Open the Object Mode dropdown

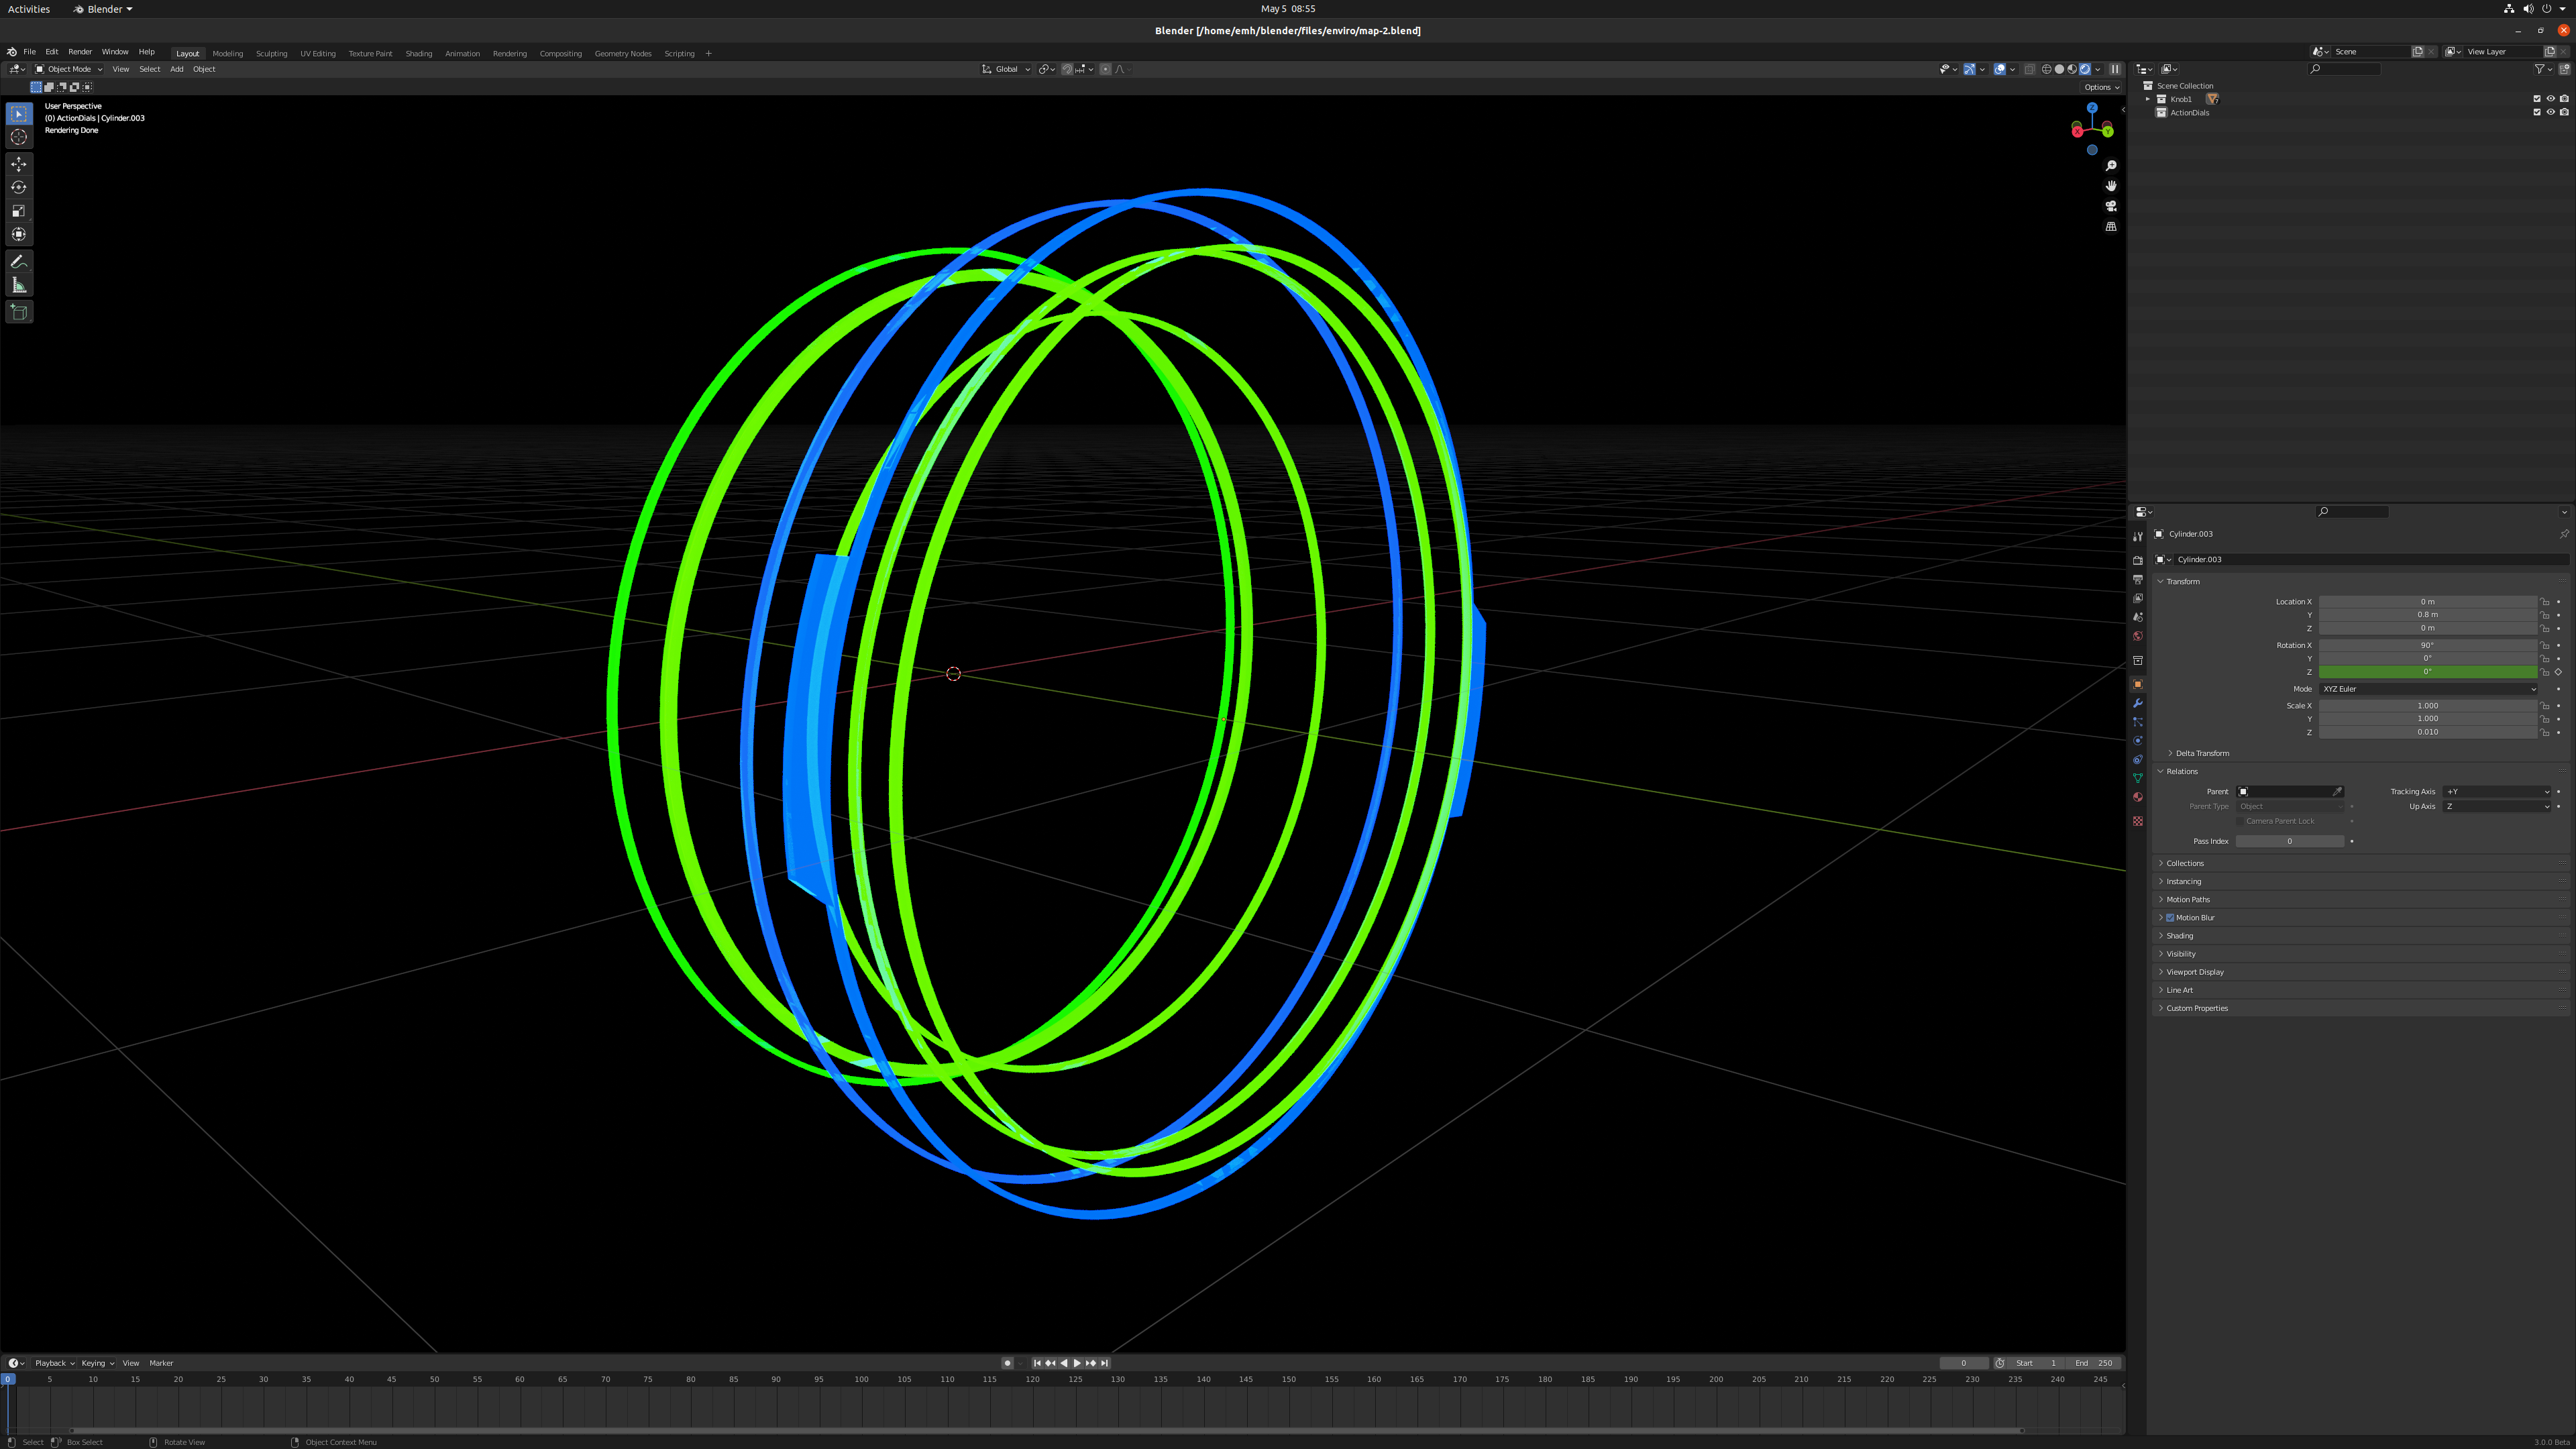point(69,69)
